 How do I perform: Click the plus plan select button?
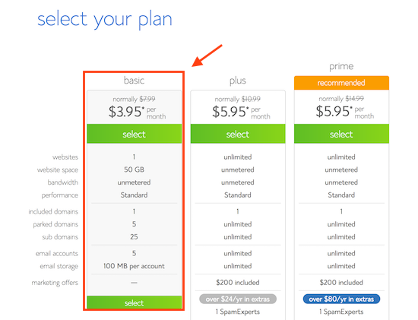[x=238, y=134]
